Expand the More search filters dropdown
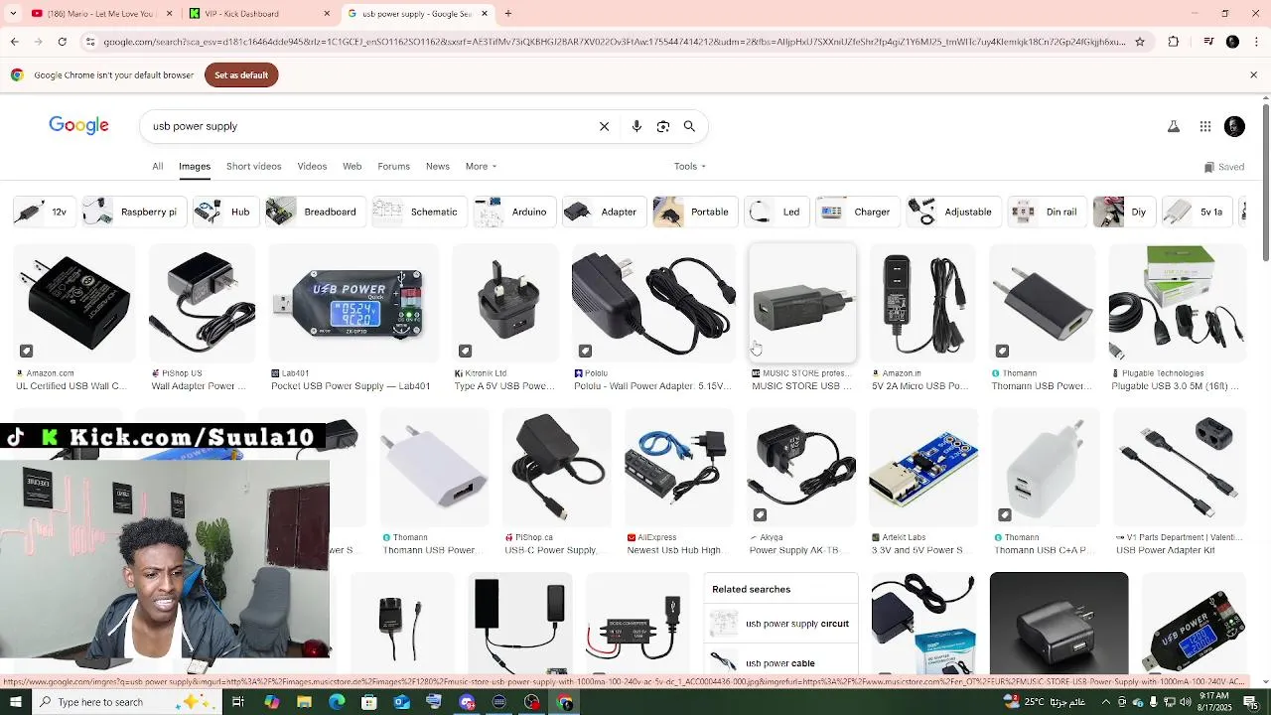1271x715 pixels. tap(481, 166)
